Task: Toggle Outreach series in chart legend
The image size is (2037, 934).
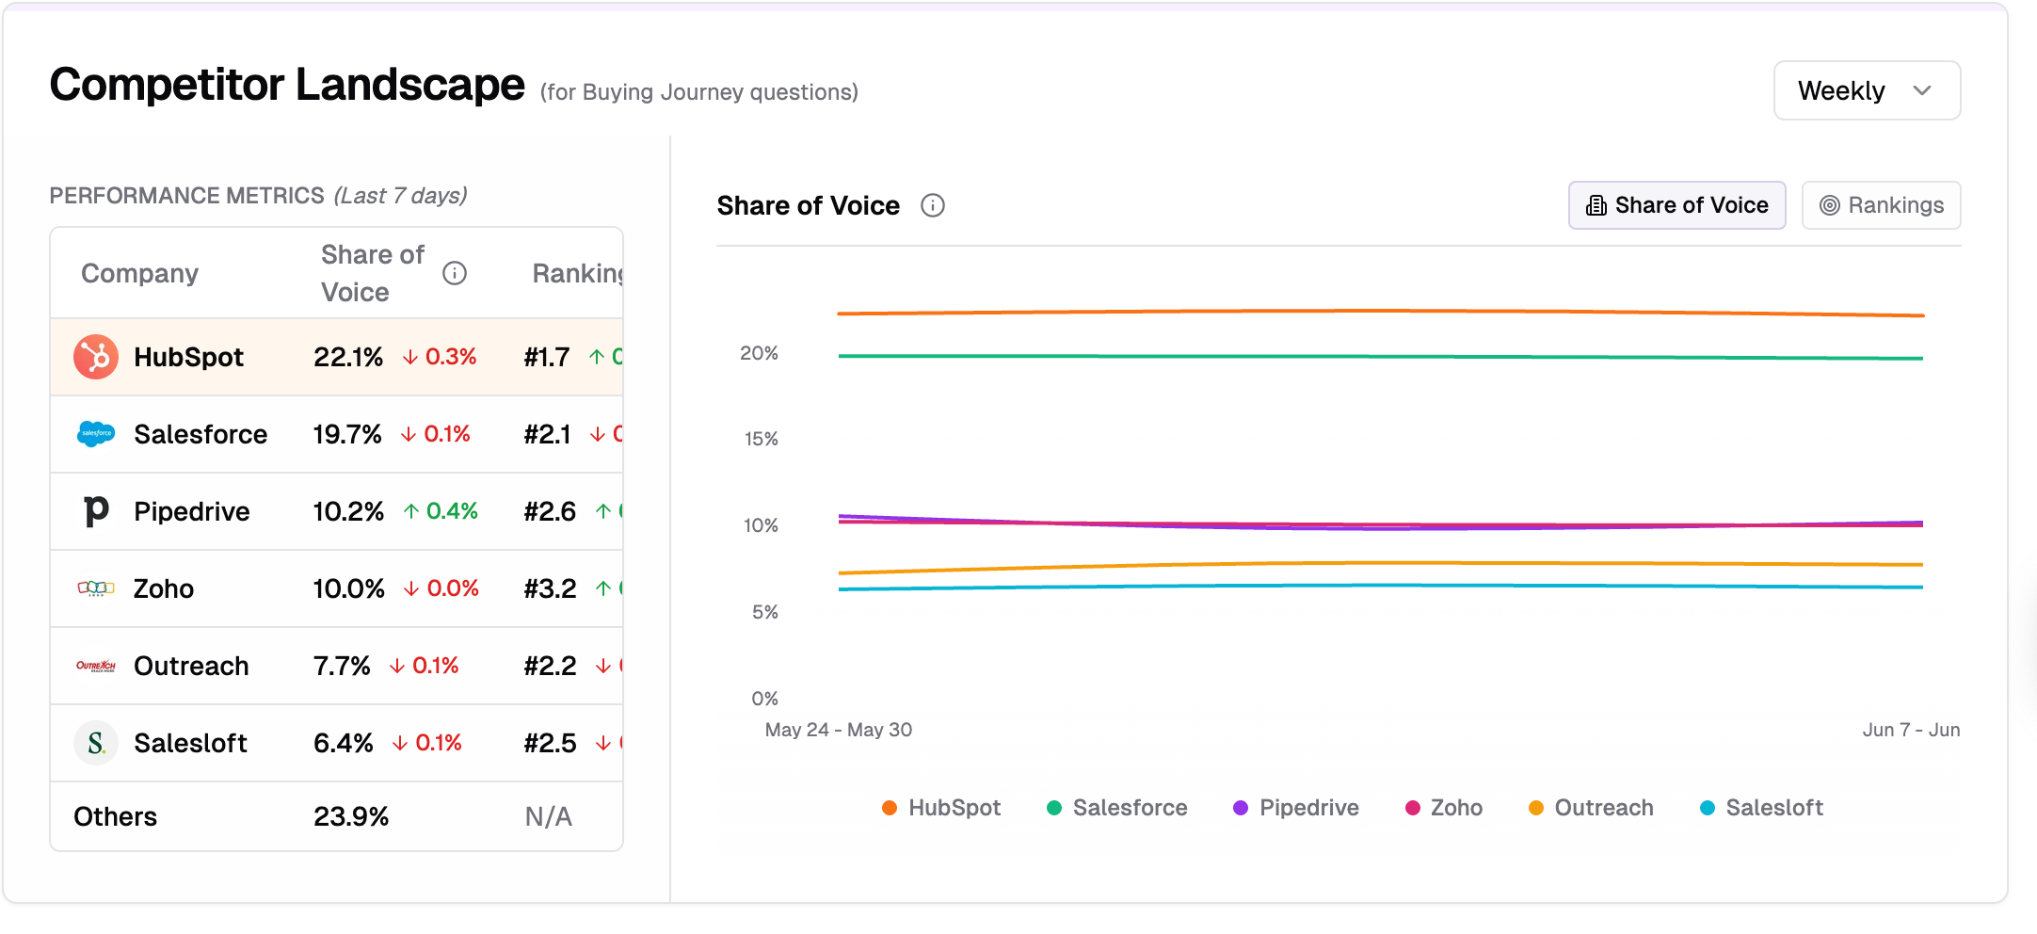Action: [x=1590, y=808]
